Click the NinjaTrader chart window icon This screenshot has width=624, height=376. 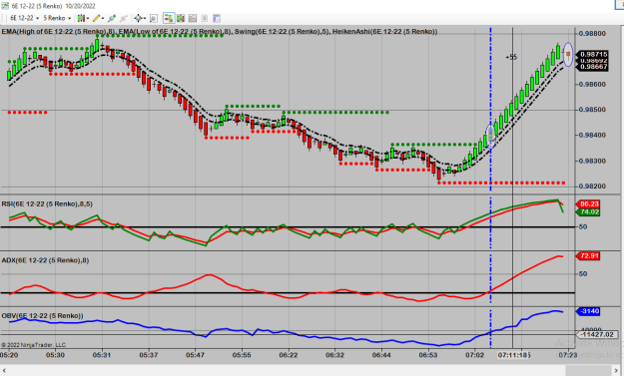[5, 6]
